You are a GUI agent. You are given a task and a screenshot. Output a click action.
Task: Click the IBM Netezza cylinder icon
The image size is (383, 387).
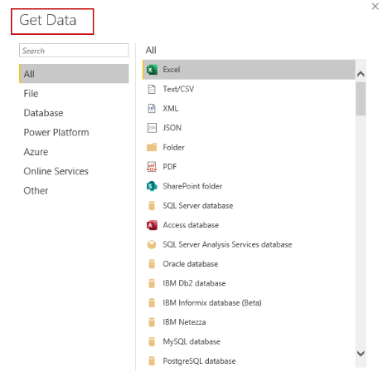[152, 322]
